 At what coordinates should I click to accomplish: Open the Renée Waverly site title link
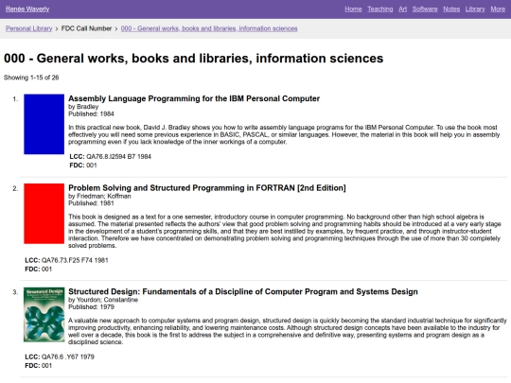[27, 9]
